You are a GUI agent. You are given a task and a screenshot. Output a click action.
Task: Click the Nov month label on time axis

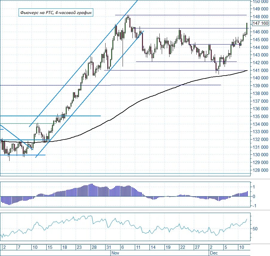point(115,253)
